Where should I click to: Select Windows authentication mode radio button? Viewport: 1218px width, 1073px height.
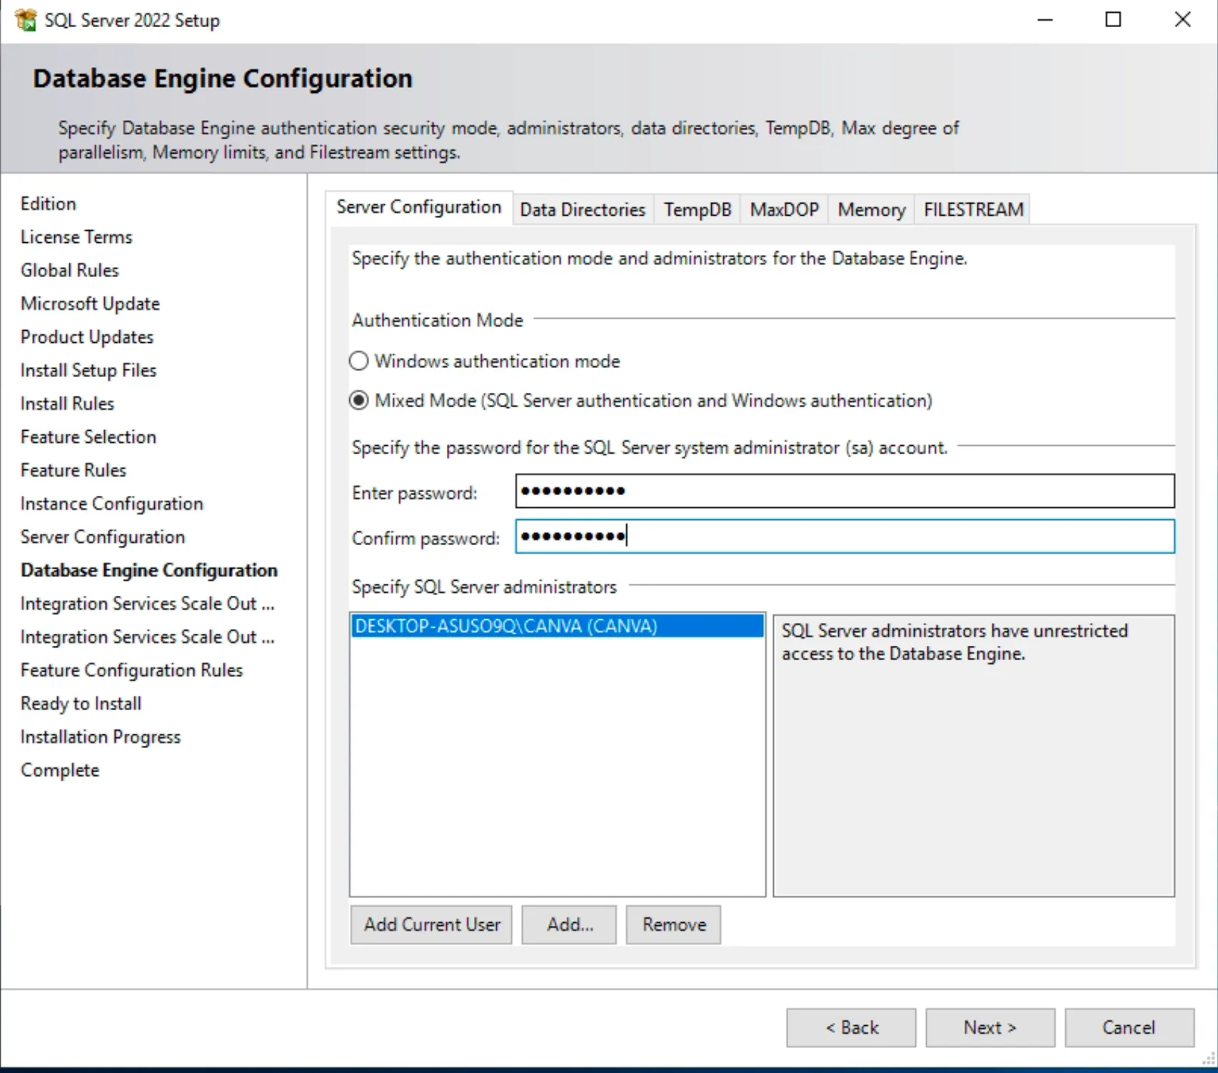pyautogui.click(x=358, y=361)
